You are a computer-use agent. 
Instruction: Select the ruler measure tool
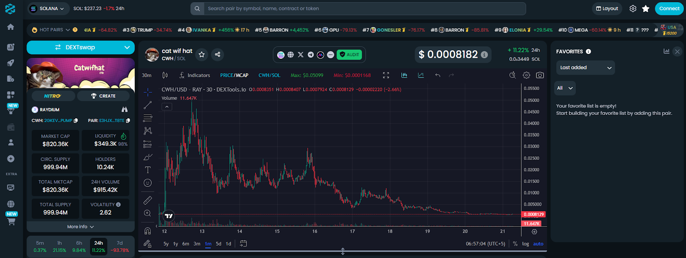click(x=147, y=200)
